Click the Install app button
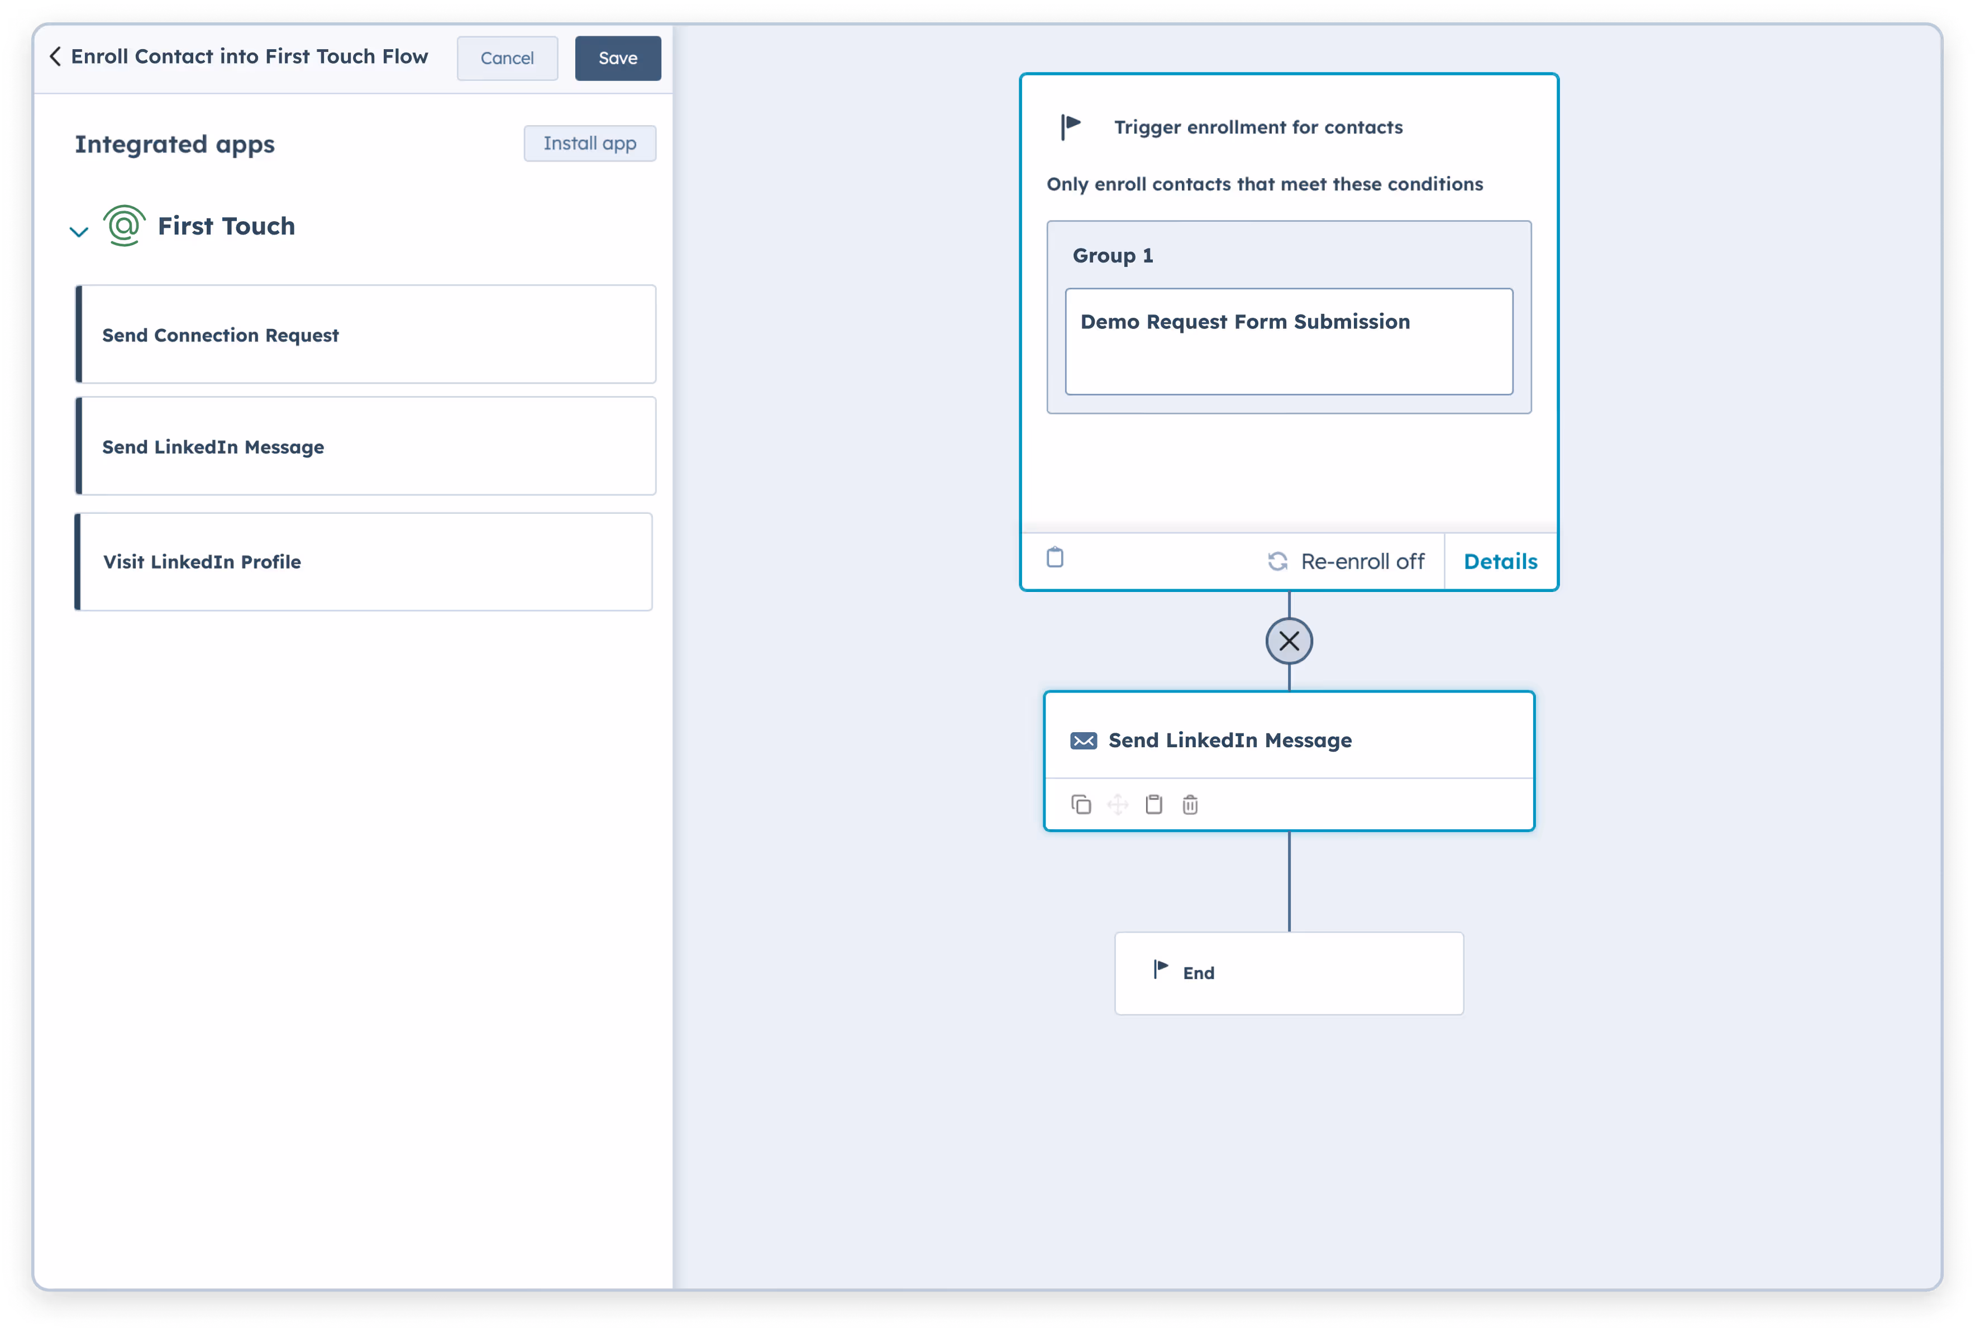Viewport: 1975px width, 1332px height. click(589, 144)
